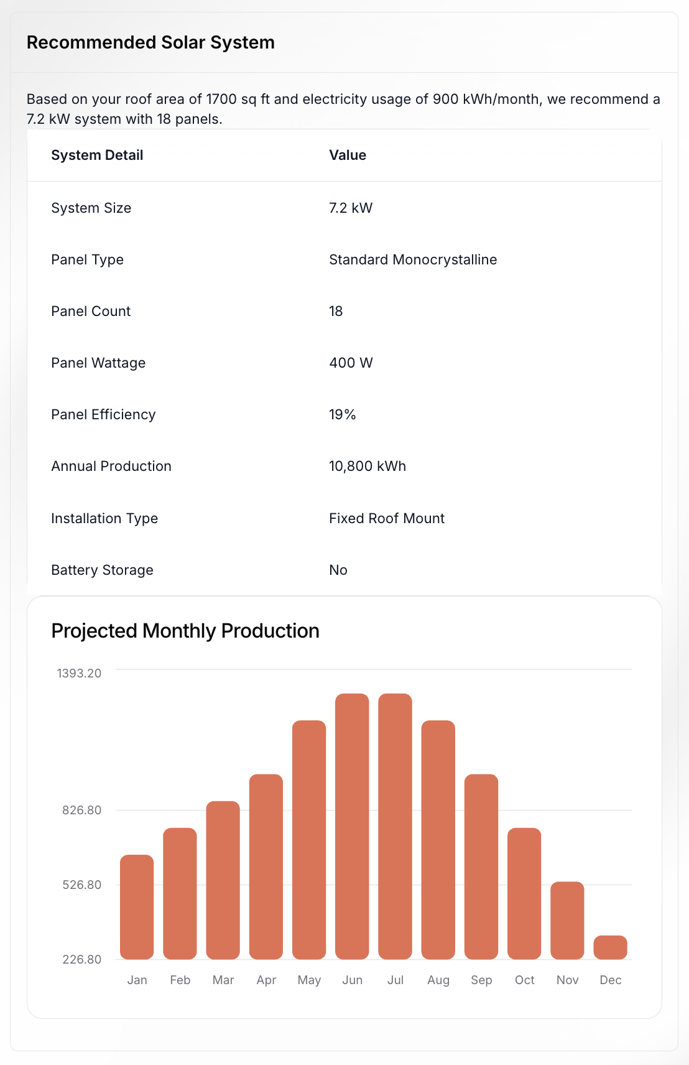Click the 1393.20 y-axis label
The image size is (689, 1065).
[79, 673]
